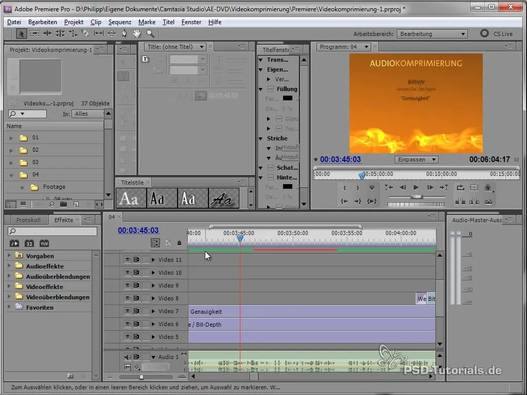Open the Marke menu
527x395 pixels.
[147, 22]
